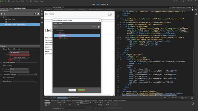Switch to DMXzone App Connect panel tab
This screenshot has width=198, height=111.
coord(20,8)
